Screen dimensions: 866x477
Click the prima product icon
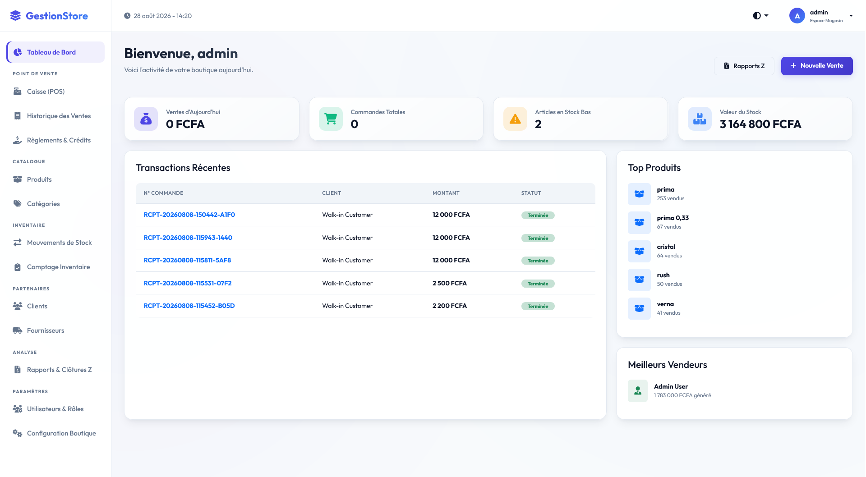click(639, 194)
